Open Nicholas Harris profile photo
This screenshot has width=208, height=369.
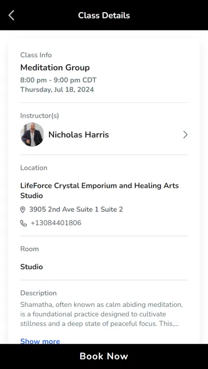coord(32,135)
